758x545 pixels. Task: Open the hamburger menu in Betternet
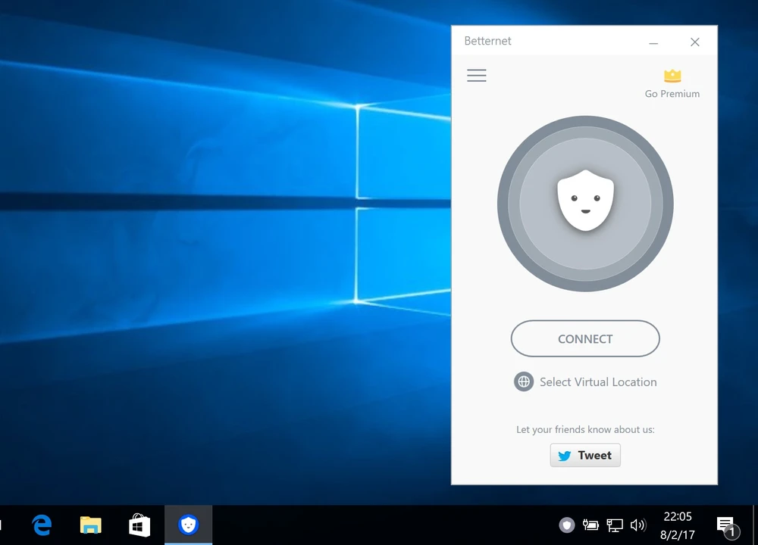coord(477,76)
